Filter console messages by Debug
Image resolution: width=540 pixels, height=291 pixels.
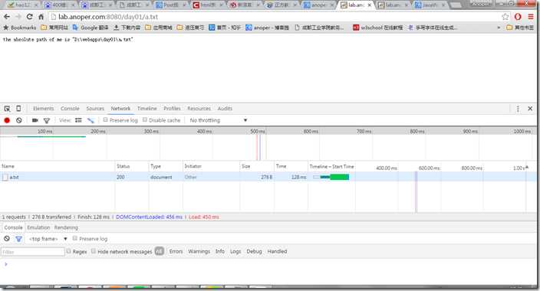[254, 251]
